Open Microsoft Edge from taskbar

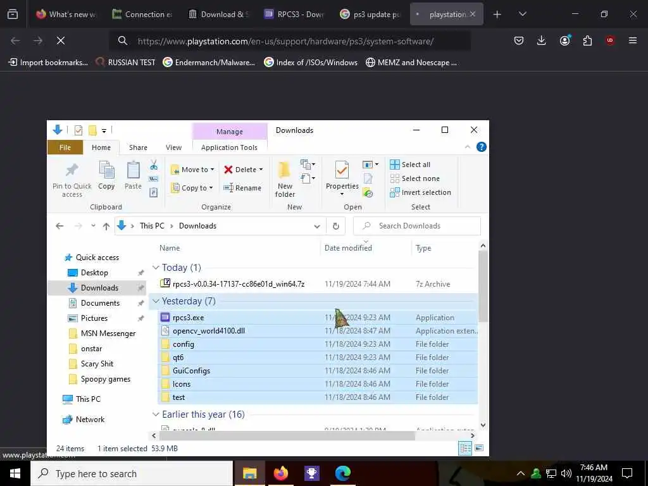[x=342, y=473]
